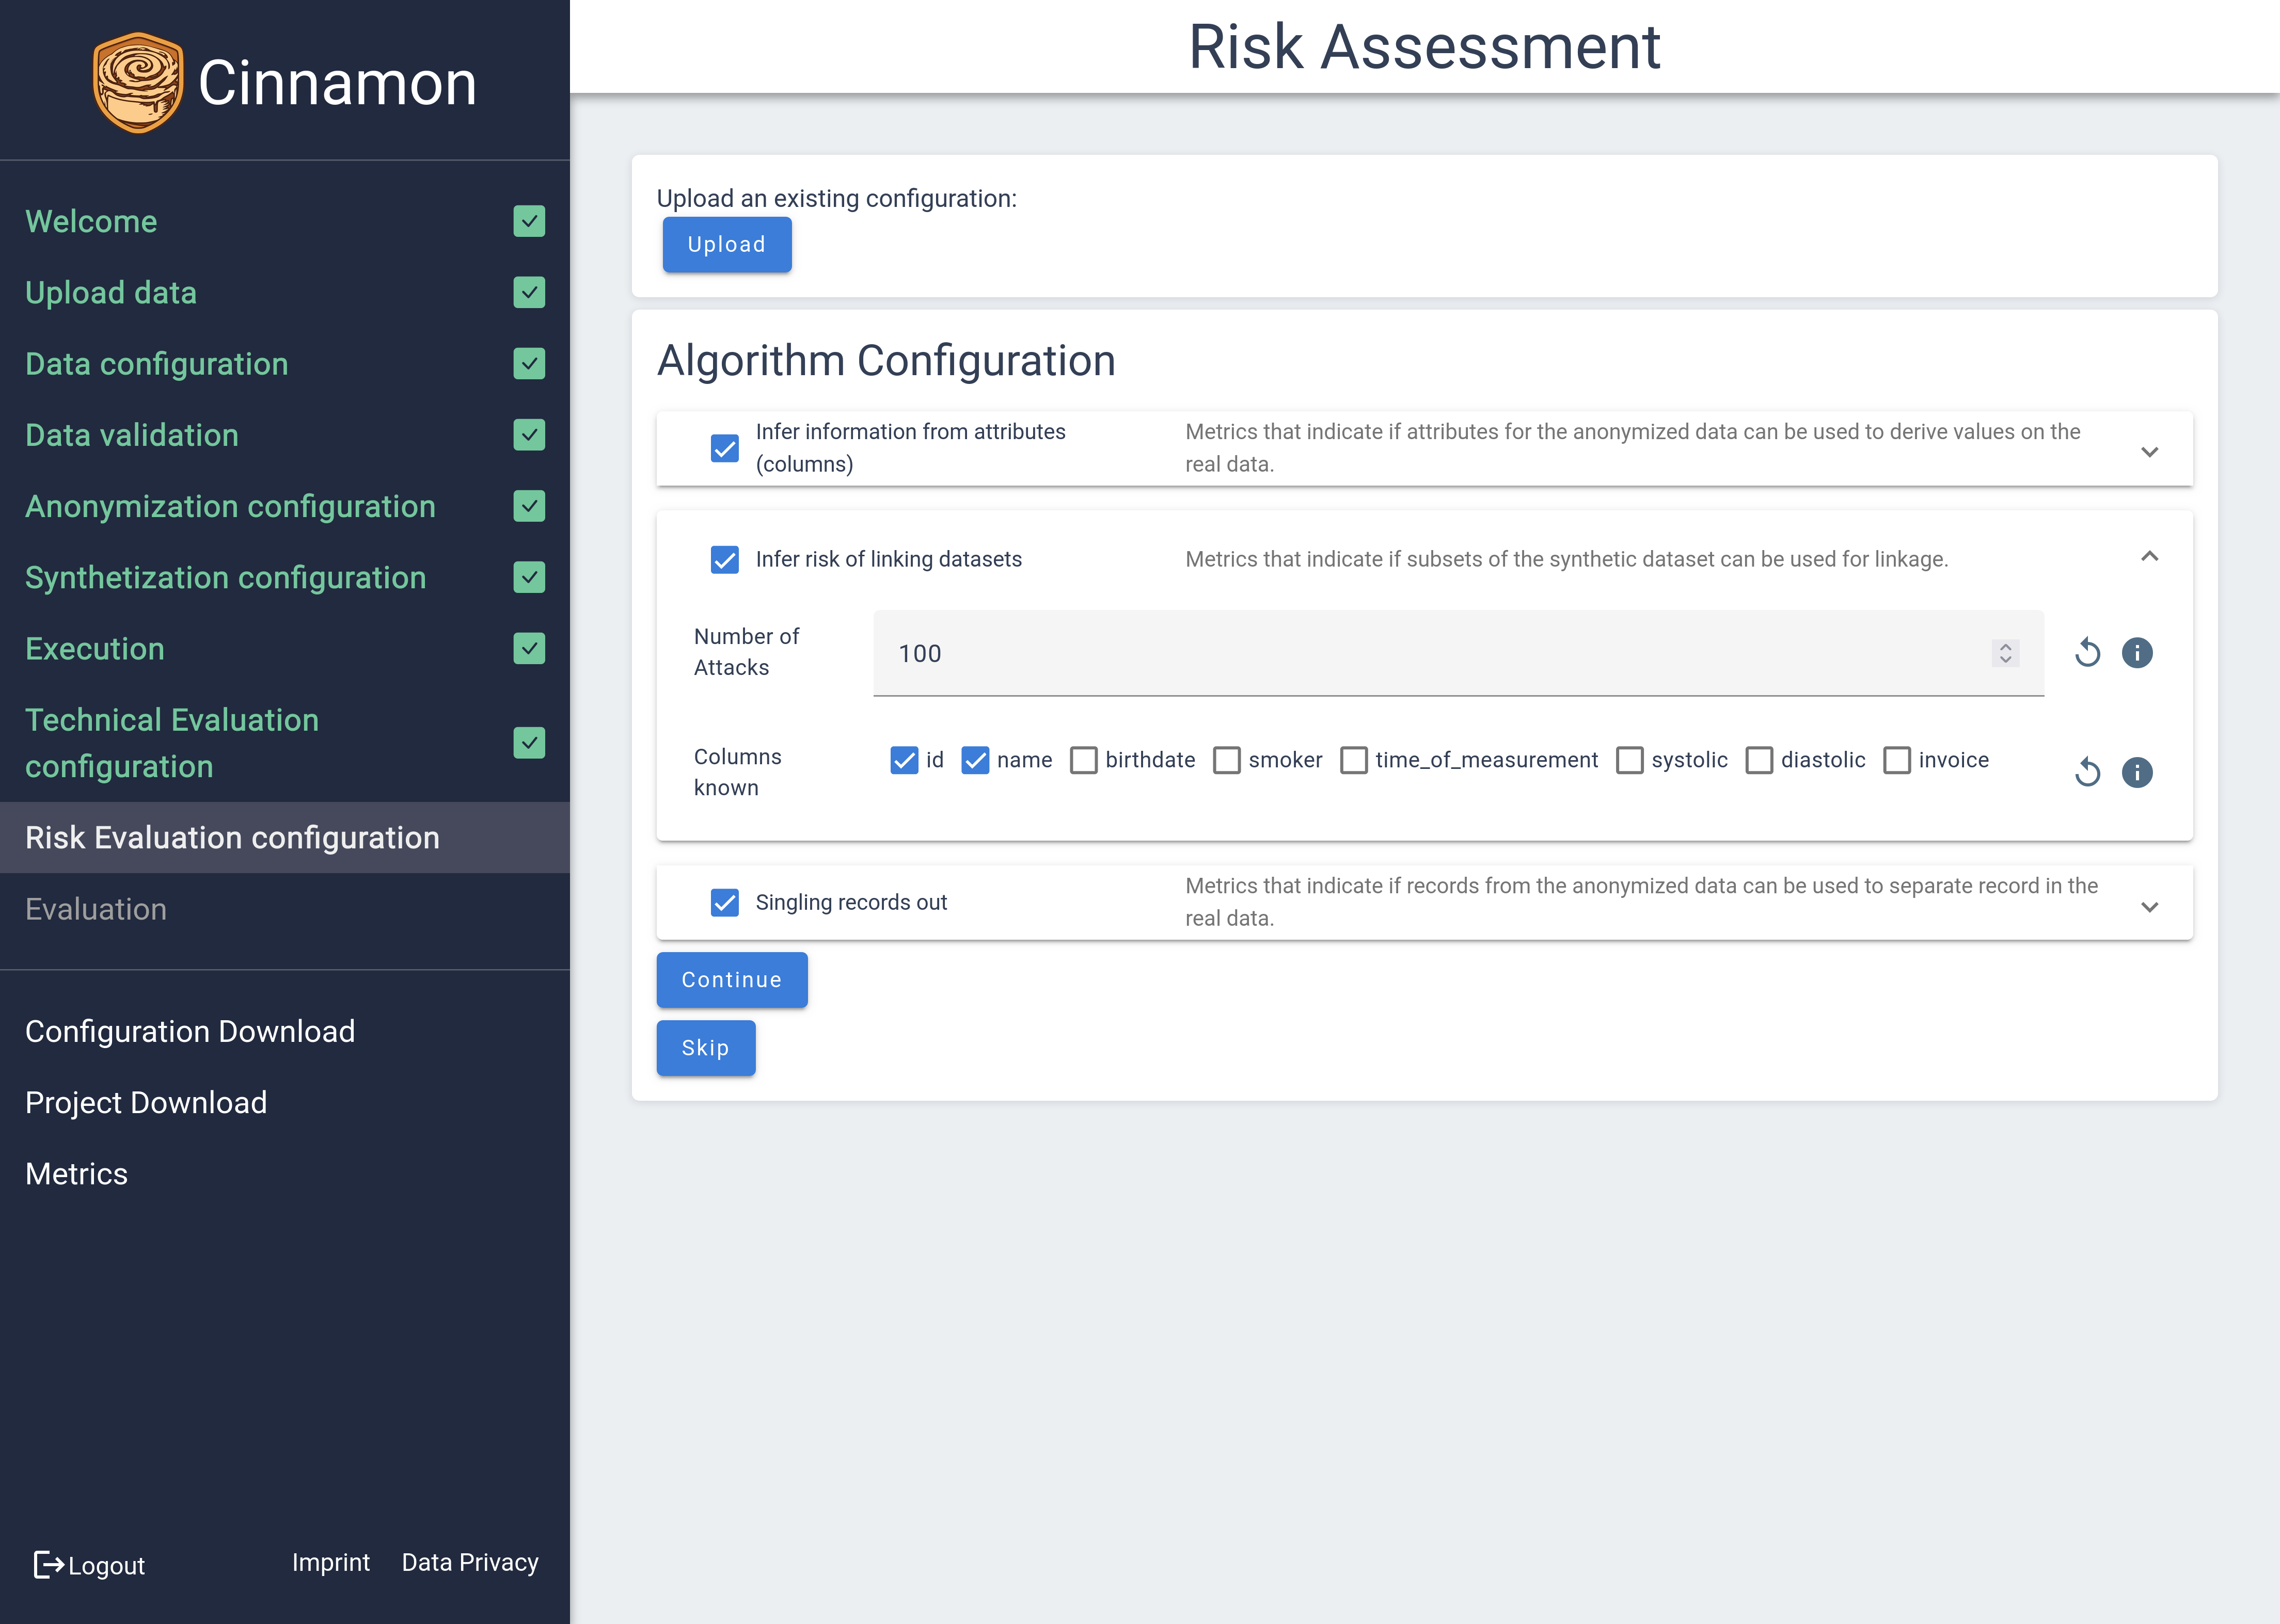The height and width of the screenshot is (1624, 2280).
Task: Show info for Number of Attacks
Action: pos(2137,653)
